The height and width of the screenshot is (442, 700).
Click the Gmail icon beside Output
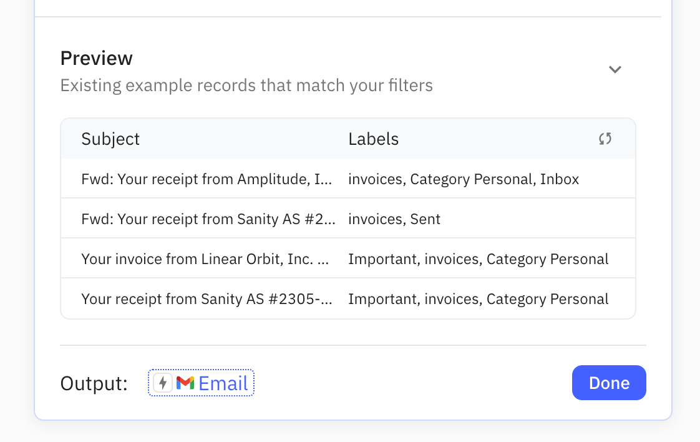pyautogui.click(x=185, y=383)
